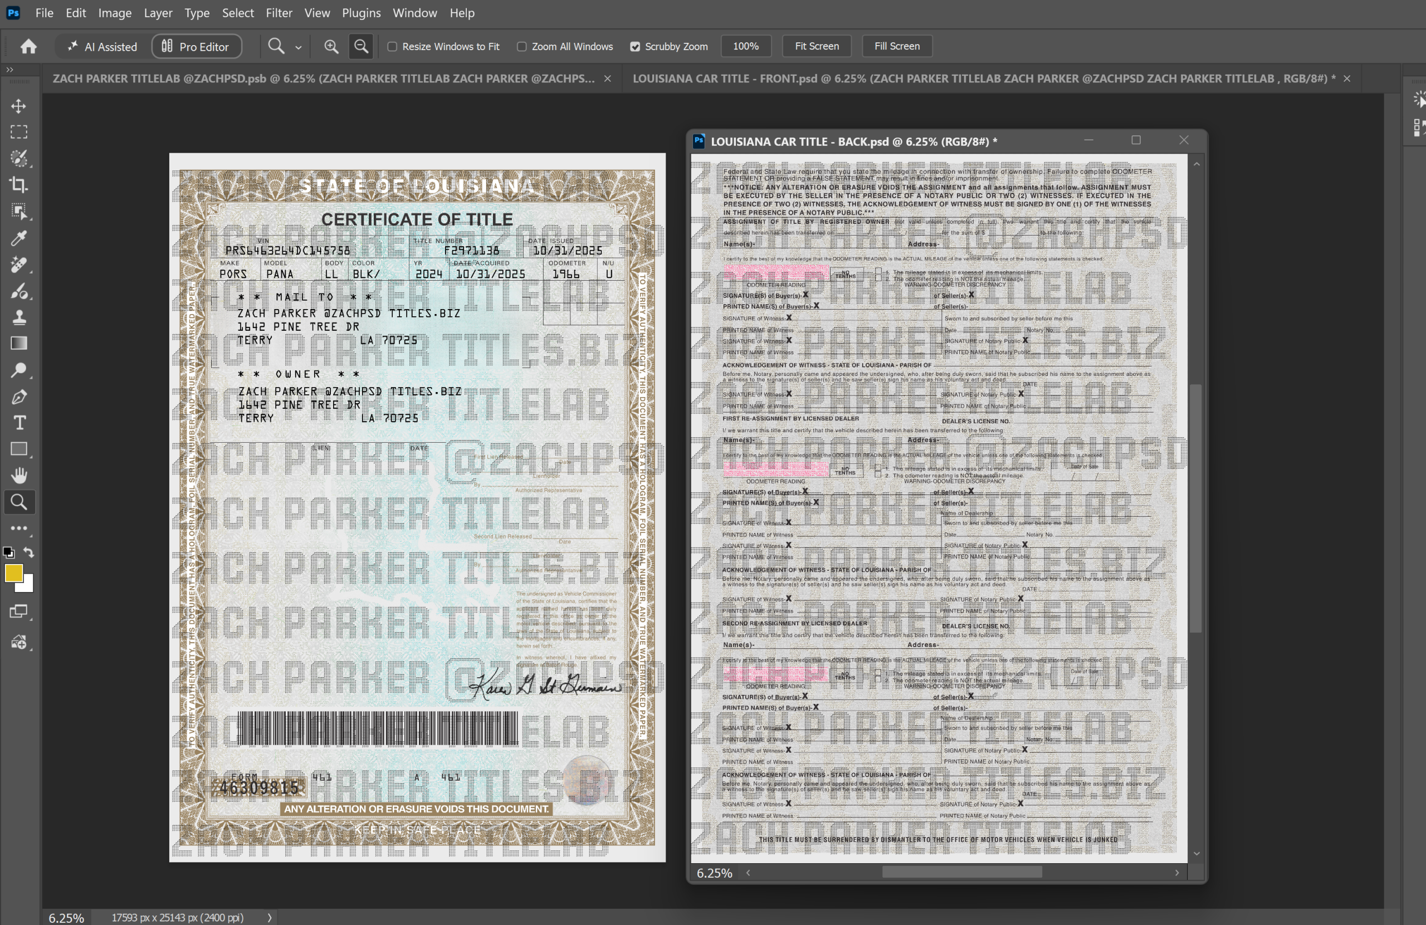Select the Quick Selection tool
Screen dimensions: 1426x925
coord(18,158)
